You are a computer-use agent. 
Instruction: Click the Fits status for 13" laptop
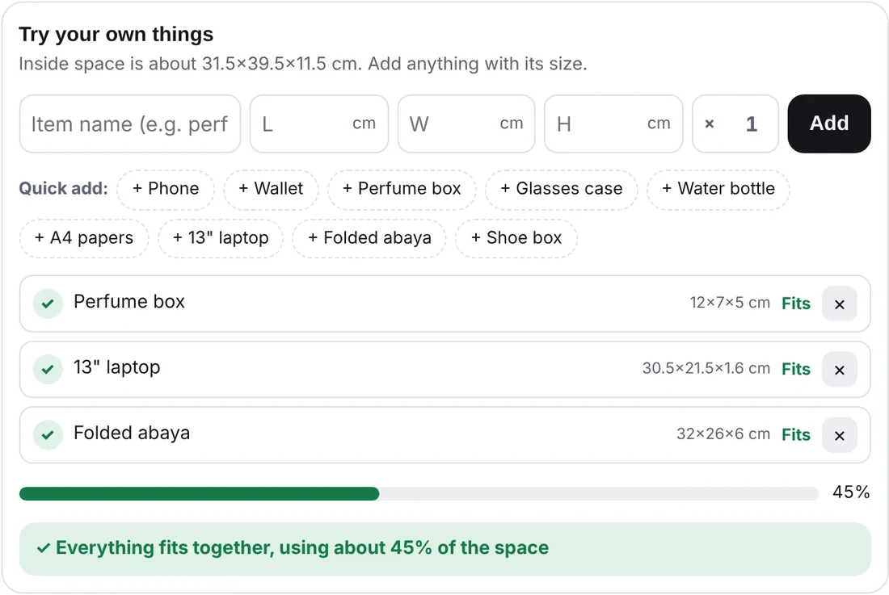[x=796, y=369]
